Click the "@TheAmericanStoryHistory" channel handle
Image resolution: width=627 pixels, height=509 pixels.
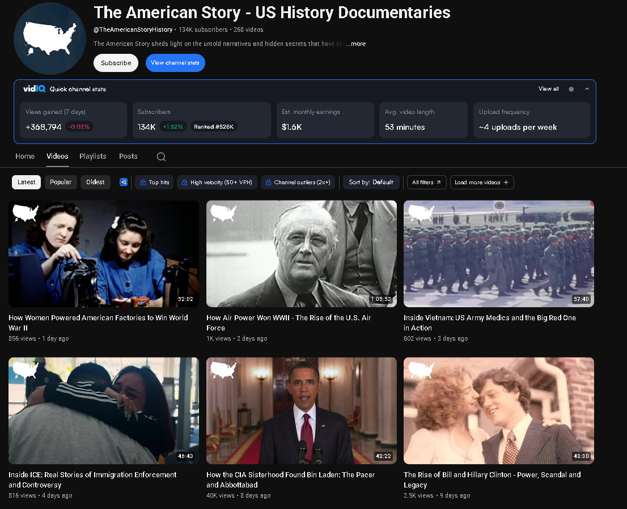pyautogui.click(x=133, y=29)
